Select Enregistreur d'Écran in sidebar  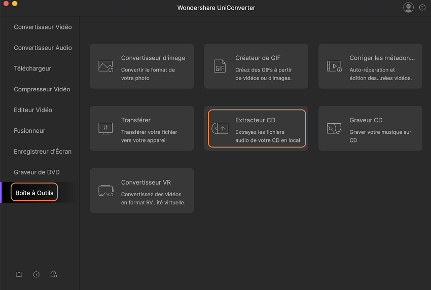point(43,152)
